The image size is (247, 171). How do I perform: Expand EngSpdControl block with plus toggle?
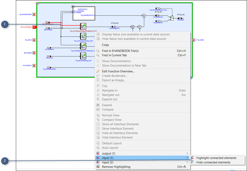(x=73, y=7)
